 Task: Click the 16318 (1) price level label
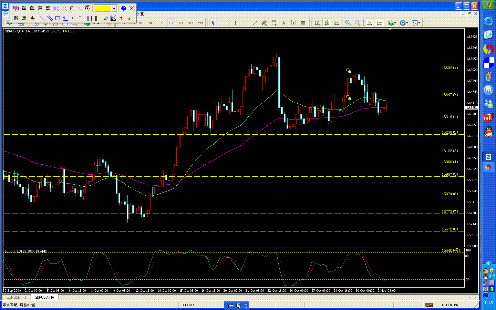(x=450, y=117)
